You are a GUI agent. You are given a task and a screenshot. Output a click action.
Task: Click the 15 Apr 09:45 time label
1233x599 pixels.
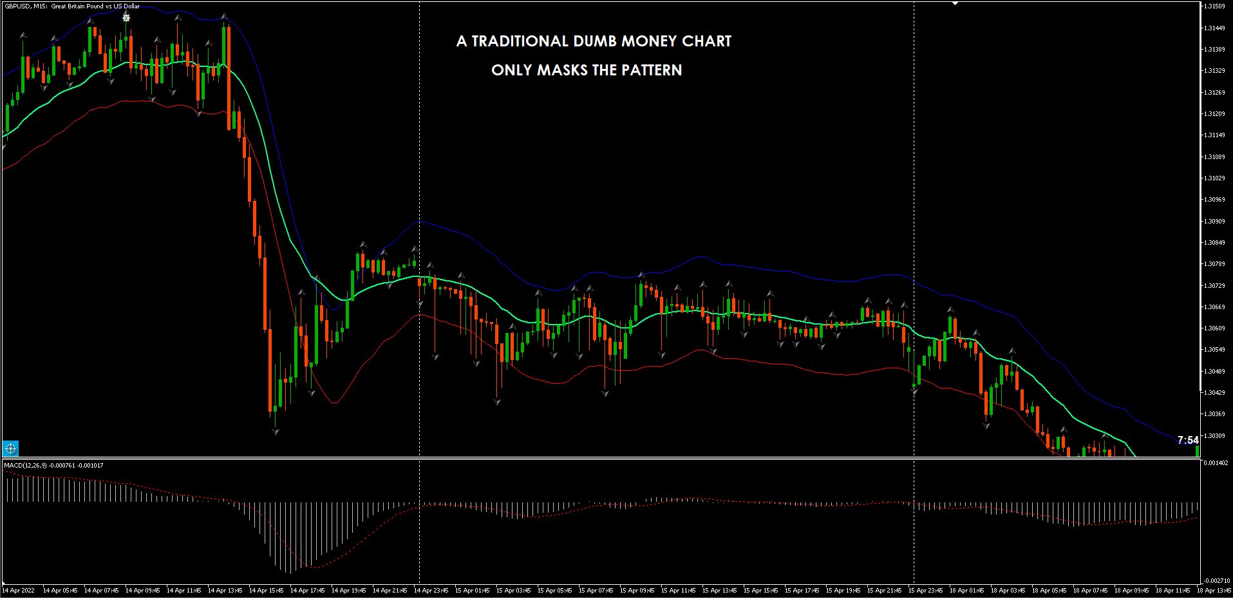637,590
